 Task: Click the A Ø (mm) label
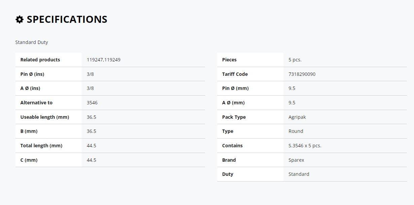tap(233, 103)
